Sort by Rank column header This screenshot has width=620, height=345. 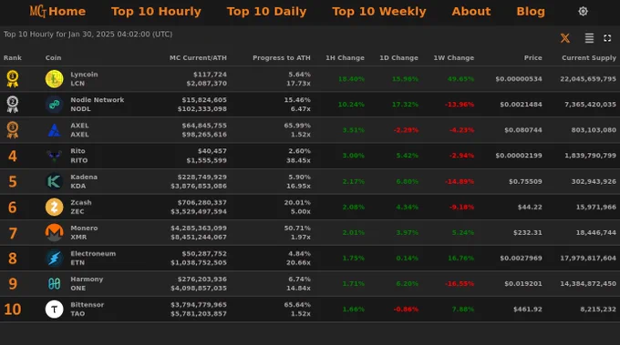pos(13,57)
